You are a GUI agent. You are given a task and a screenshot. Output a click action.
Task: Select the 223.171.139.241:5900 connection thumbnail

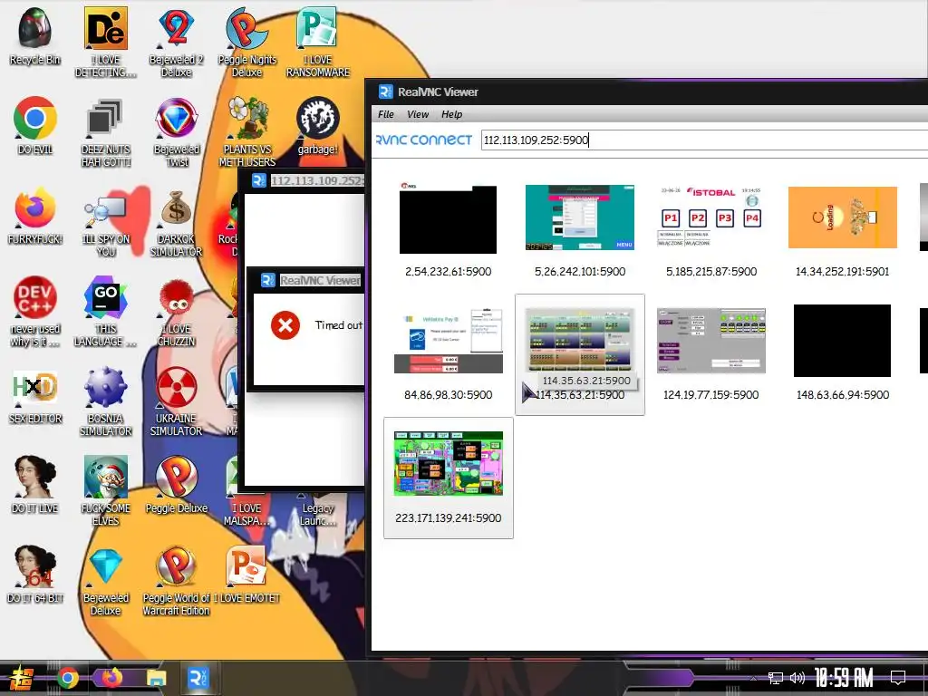tap(448, 463)
